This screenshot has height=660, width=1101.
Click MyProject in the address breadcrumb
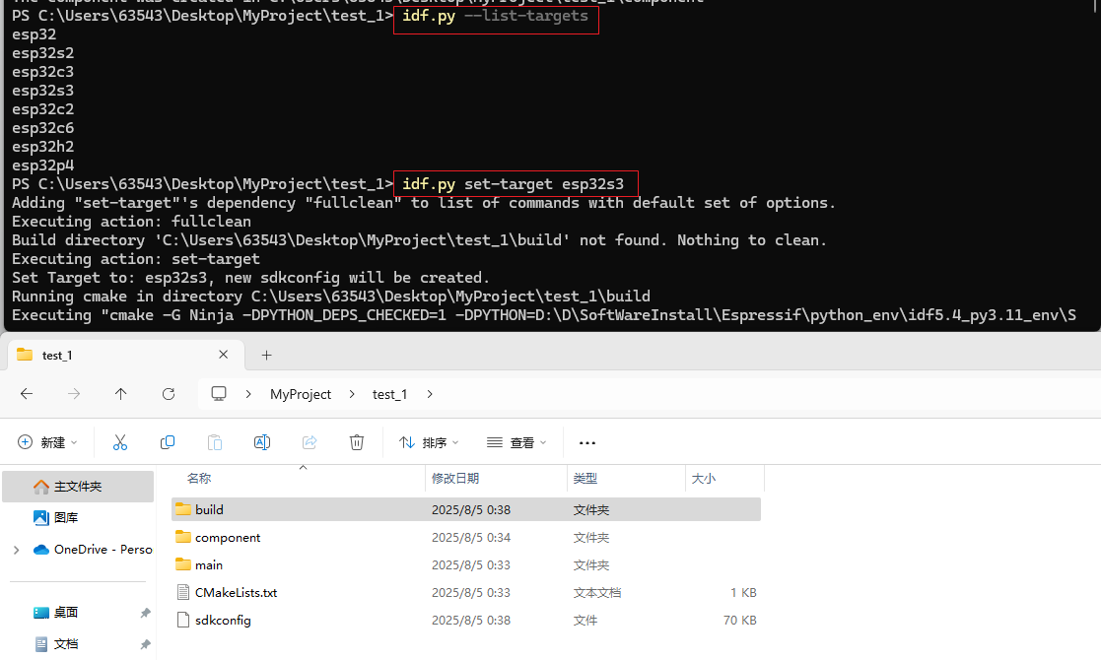[x=301, y=394]
